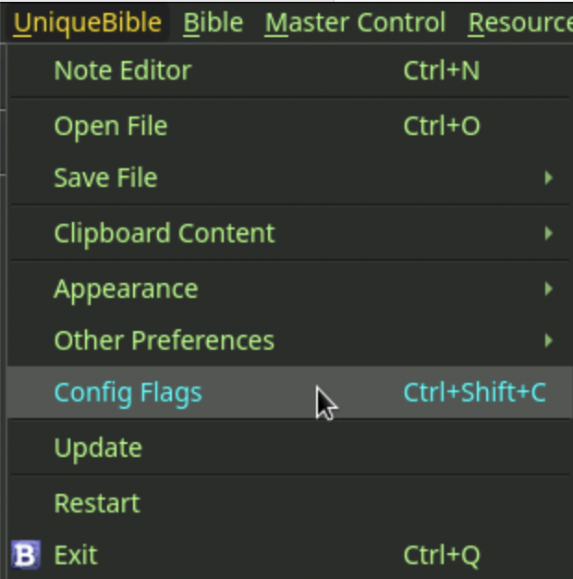Select Exit to quit the application

point(289,555)
